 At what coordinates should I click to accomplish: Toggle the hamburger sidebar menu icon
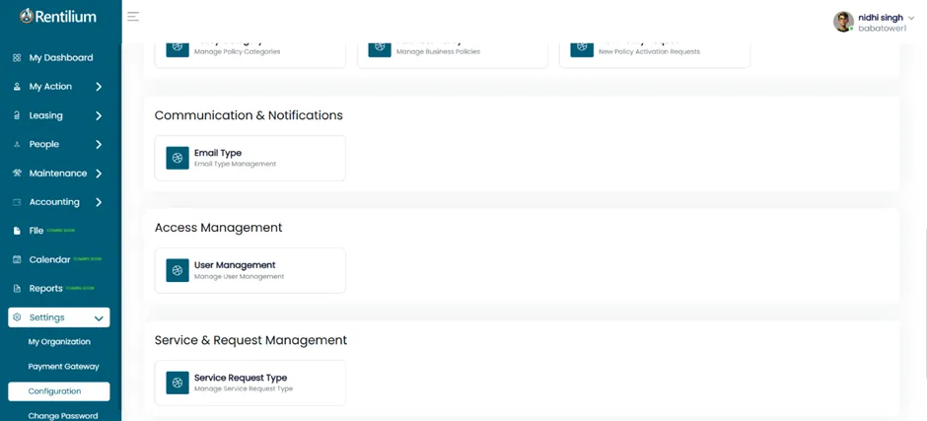pyautogui.click(x=133, y=17)
